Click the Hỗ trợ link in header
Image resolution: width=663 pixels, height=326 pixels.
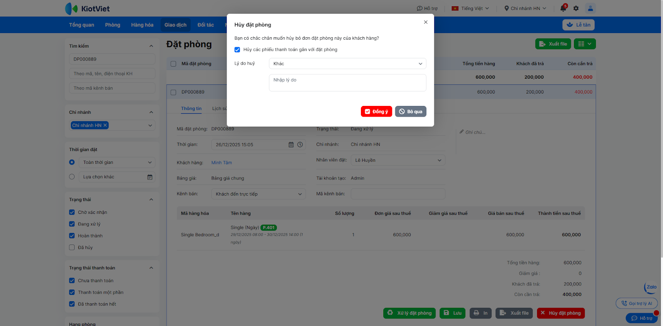coord(427,8)
